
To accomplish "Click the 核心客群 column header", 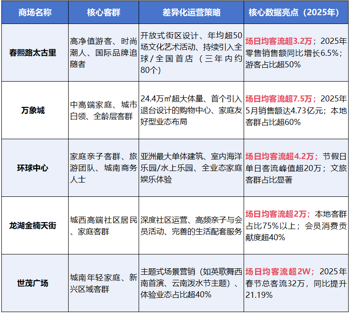I will click(104, 12).
